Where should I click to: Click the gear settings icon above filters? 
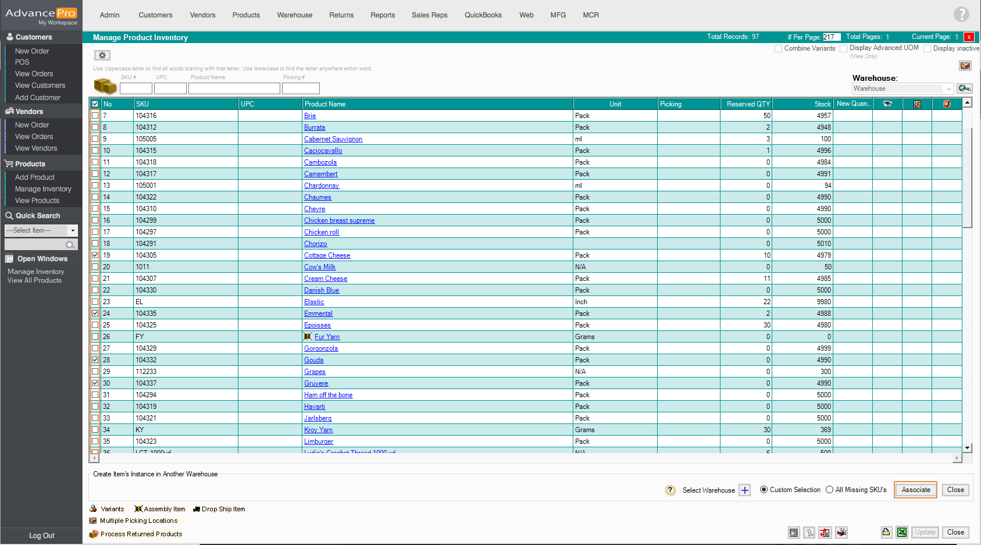(x=102, y=55)
